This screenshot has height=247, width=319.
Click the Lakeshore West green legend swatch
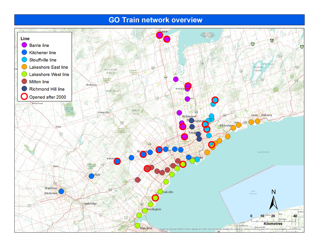(x=24, y=74)
